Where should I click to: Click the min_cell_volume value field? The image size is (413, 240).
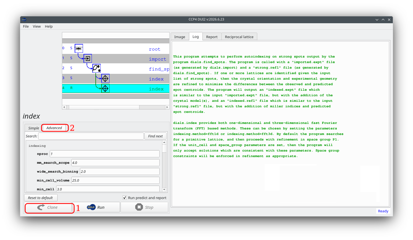click(x=115, y=181)
